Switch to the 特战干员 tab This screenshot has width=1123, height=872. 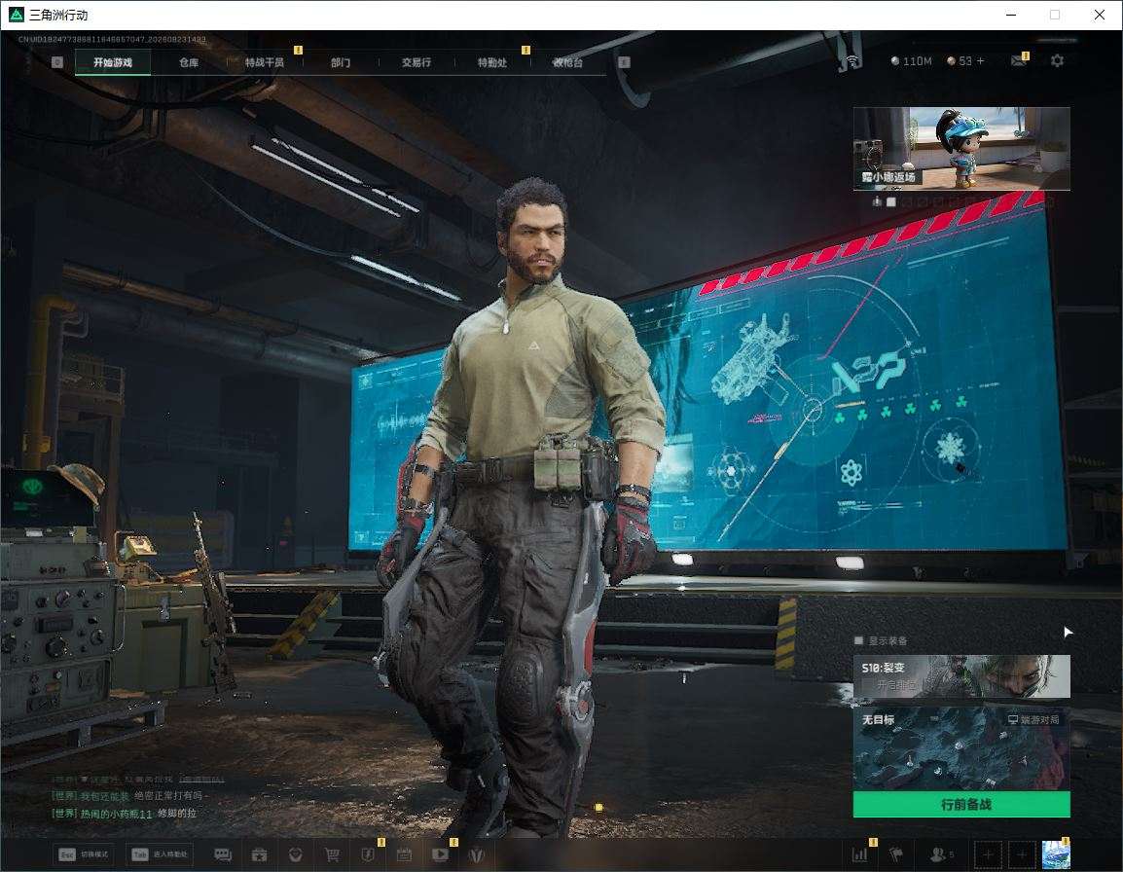click(265, 62)
